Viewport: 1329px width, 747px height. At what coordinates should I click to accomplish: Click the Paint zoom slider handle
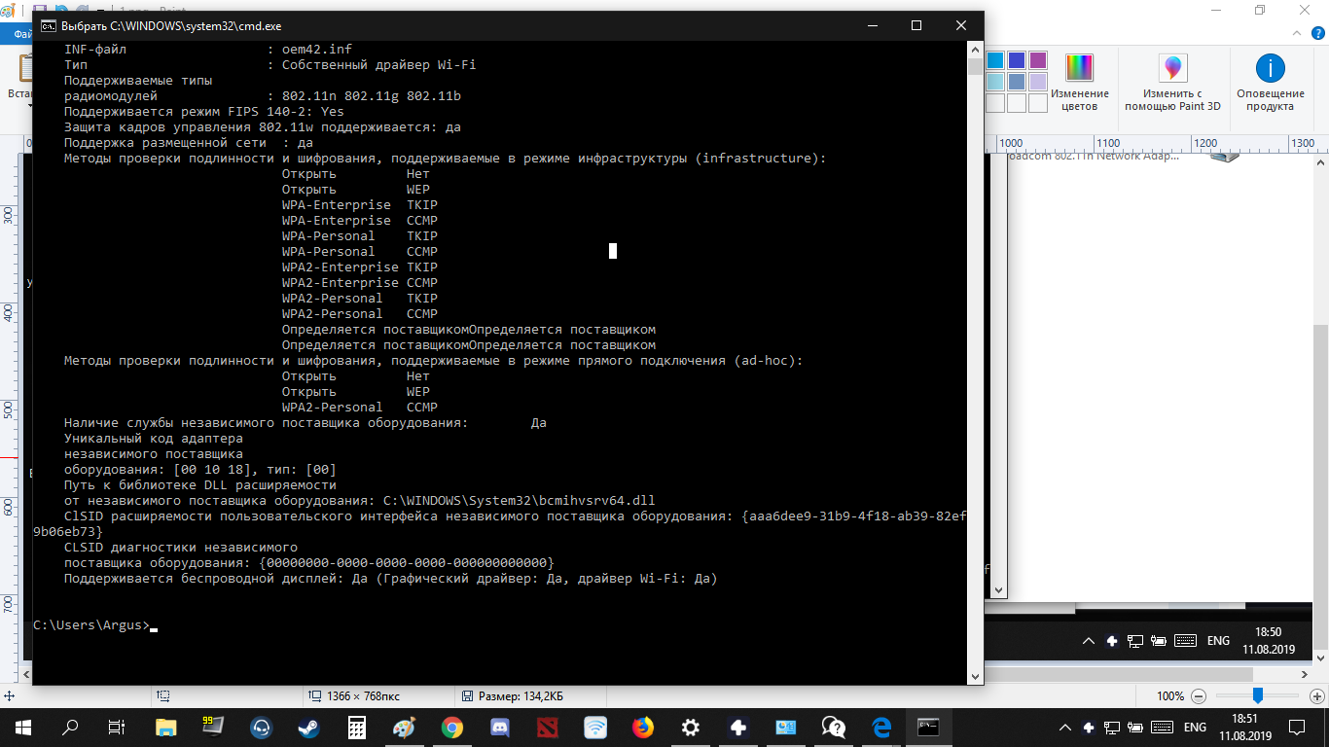click(1257, 695)
